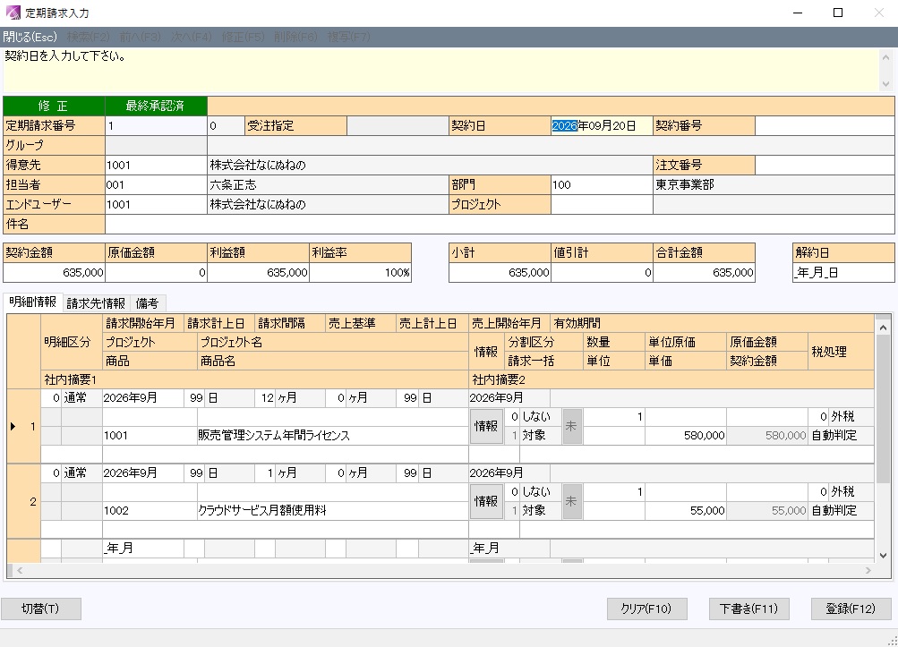
Task: Switch to 明細情報 tab
Action: 32,302
